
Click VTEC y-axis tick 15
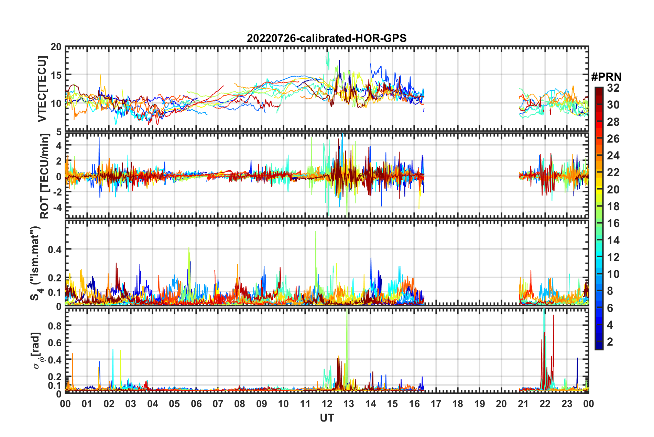(x=56, y=75)
